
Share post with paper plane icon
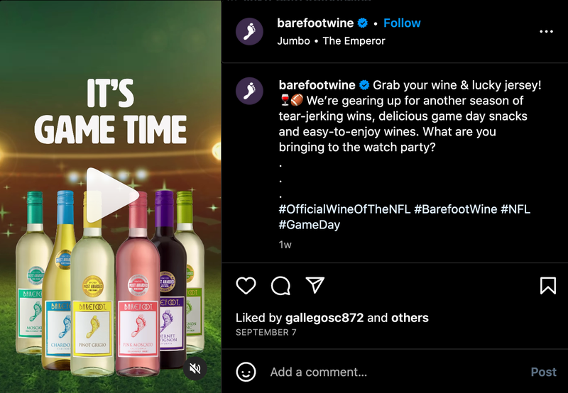315,284
